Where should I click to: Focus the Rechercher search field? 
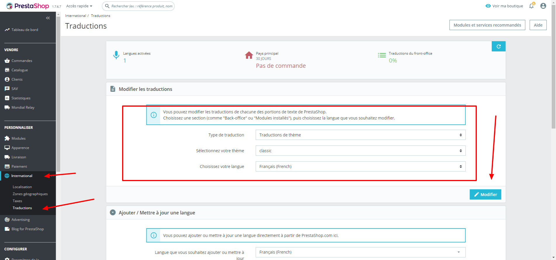[x=138, y=6]
